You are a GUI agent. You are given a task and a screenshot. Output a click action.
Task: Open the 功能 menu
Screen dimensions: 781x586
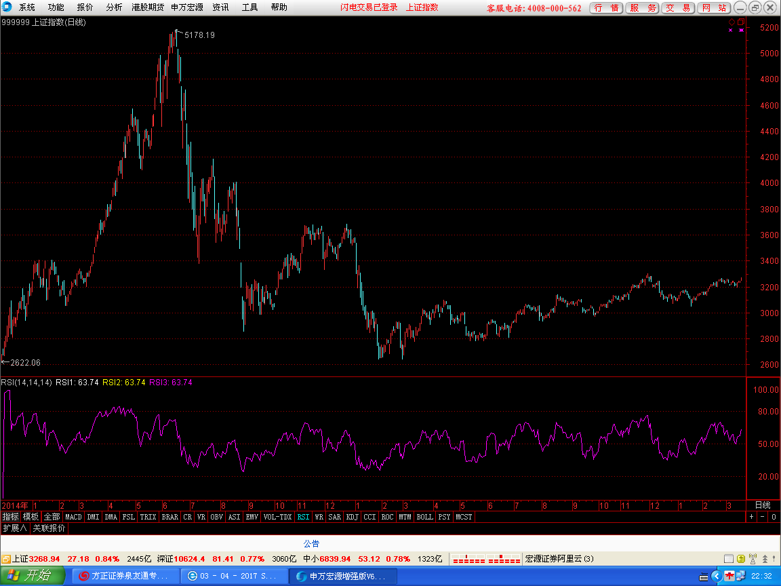click(x=56, y=7)
